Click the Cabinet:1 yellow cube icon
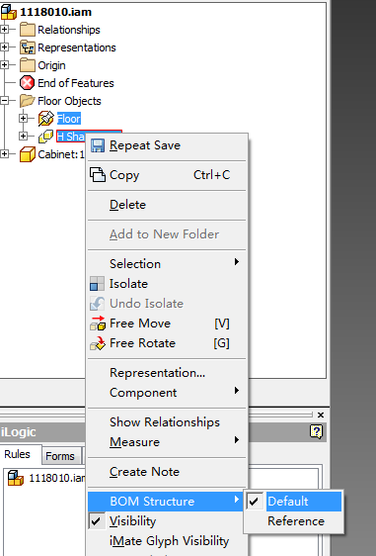This screenshot has width=376, height=556. click(28, 154)
